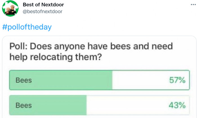This screenshot has width=197, height=118.
Task: Click the 43% result label
Action: click(177, 105)
